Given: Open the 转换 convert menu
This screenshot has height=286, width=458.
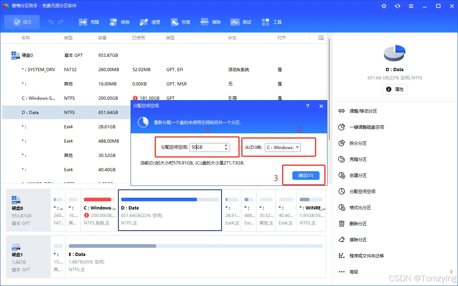Looking at the screenshot, I should 120,22.
